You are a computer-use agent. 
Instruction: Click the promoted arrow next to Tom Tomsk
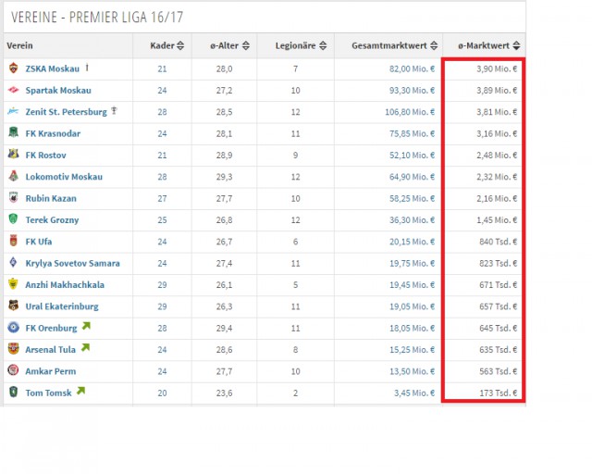pos(81,391)
